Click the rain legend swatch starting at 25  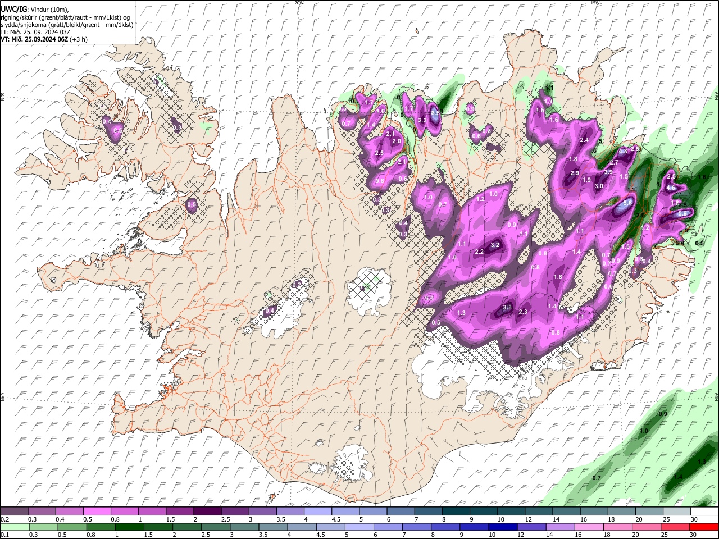click(675, 527)
